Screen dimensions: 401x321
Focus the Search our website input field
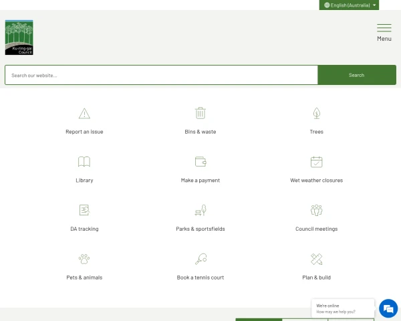tap(161, 75)
